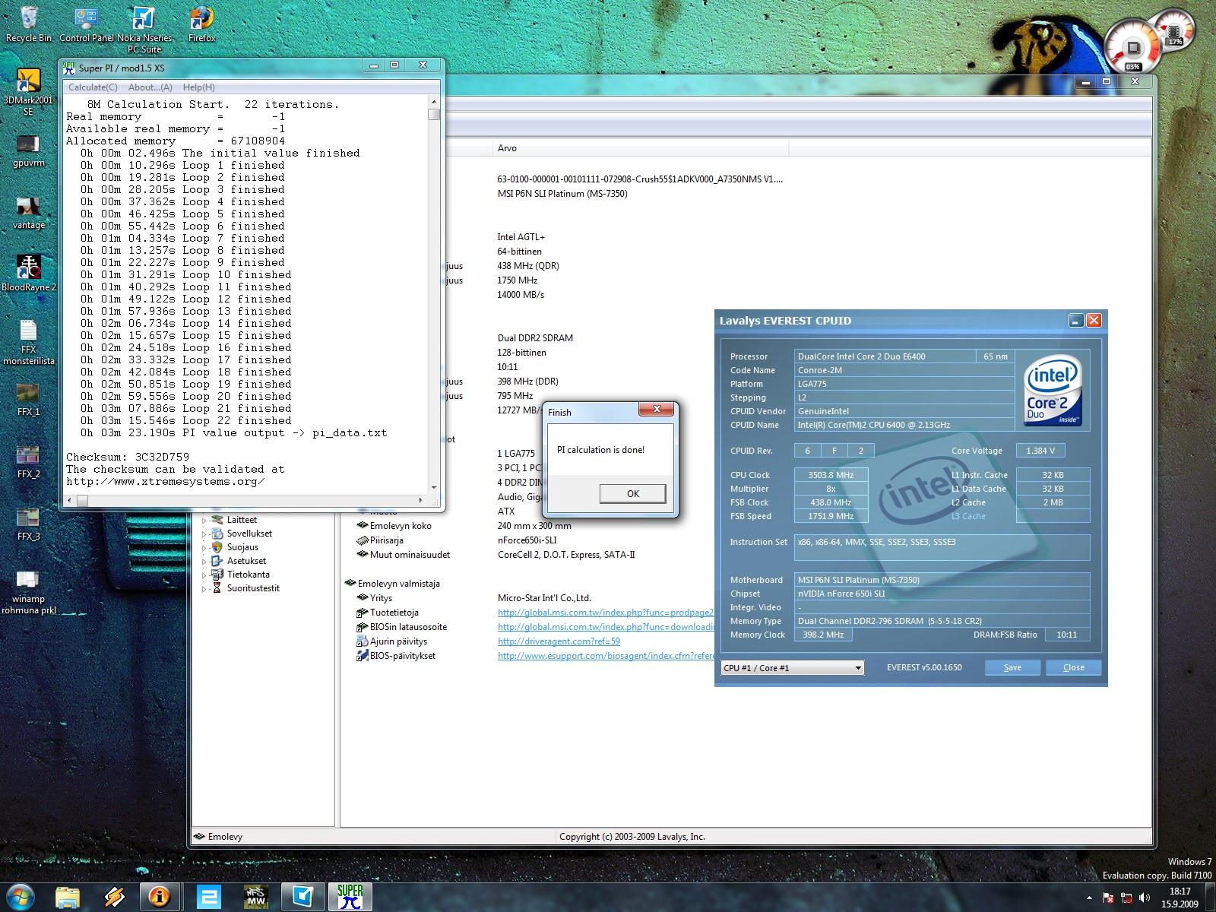
Task: Expand the Laitteet tree node
Action: pyautogui.click(x=204, y=521)
